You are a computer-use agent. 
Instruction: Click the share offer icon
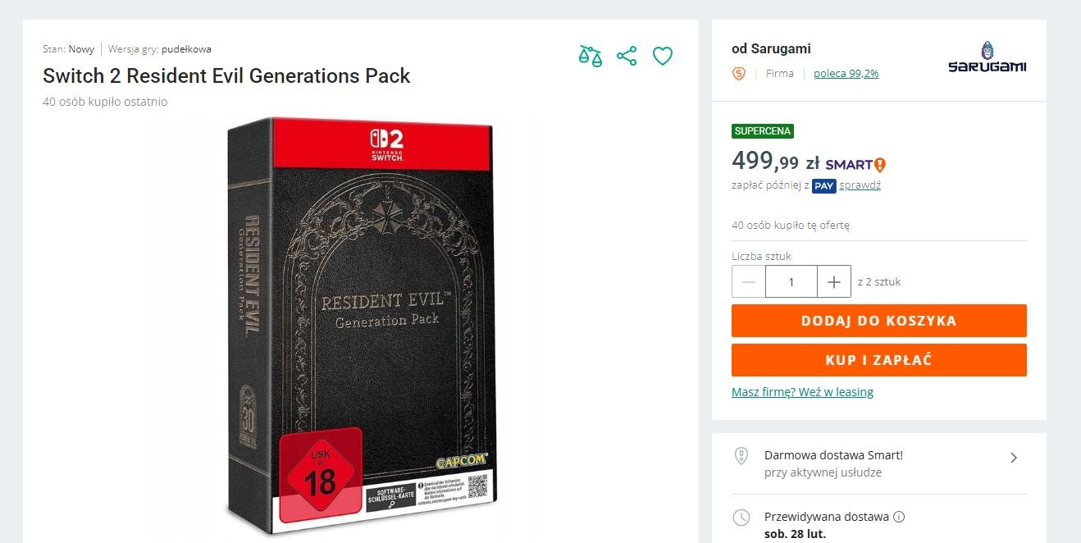[627, 56]
